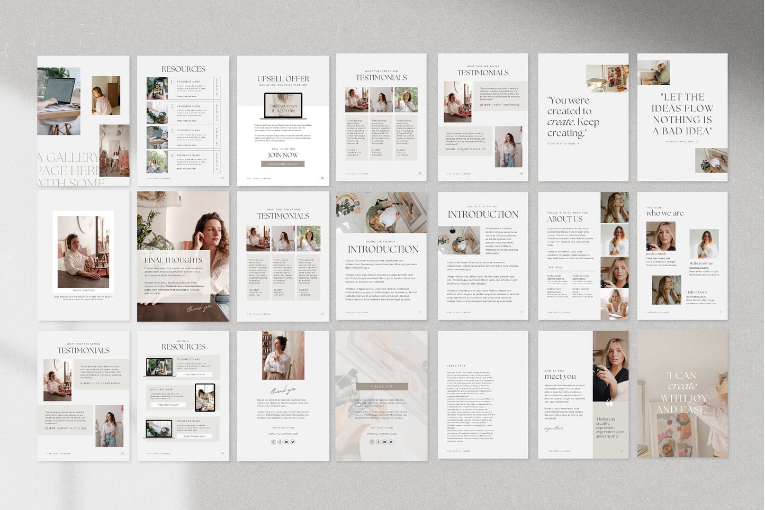The width and height of the screenshot is (765, 510).
Task: Click the taupe THANK YOU banner button
Action: (382, 387)
